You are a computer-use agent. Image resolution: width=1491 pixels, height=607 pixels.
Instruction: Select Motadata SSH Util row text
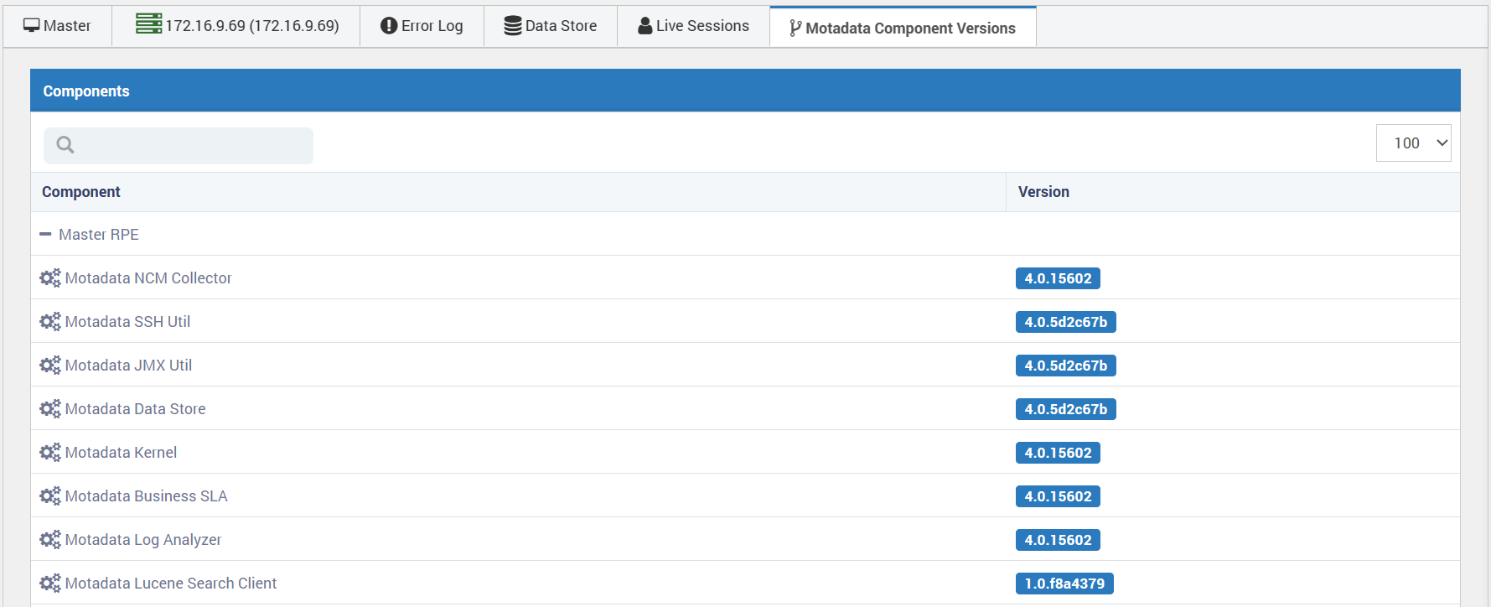point(127,322)
